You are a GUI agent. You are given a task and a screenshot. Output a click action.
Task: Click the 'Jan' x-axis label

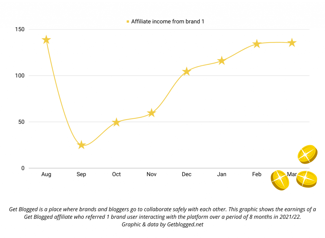222,174
